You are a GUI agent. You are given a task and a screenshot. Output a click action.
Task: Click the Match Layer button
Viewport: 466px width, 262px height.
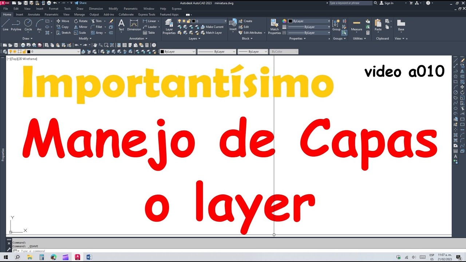pyautogui.click(x=211, y=33)
